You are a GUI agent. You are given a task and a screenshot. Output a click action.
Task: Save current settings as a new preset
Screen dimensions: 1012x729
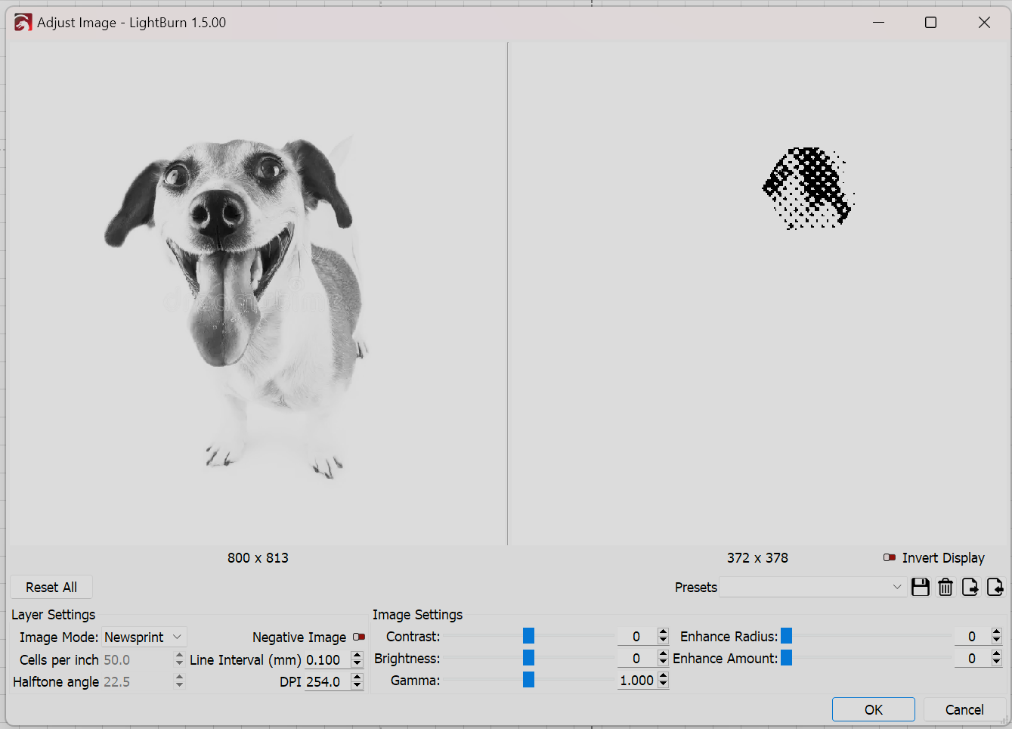920,587
